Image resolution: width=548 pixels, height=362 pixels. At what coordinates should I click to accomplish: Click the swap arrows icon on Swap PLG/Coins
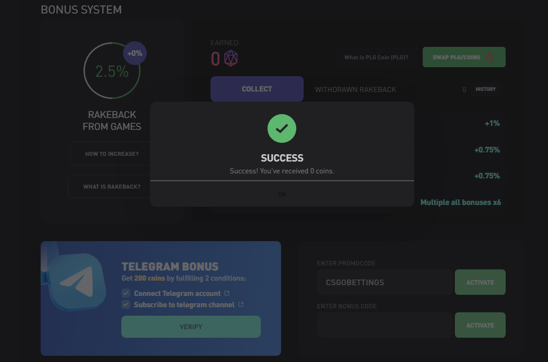(489, 57)
